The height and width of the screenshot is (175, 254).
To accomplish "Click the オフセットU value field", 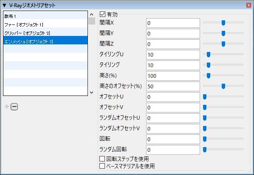I will click(173, 97).
